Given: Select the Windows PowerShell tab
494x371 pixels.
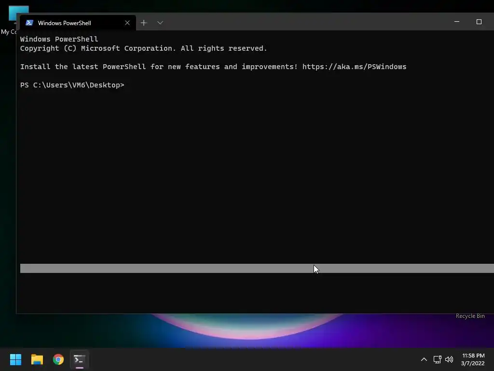Looking at the screenshot, I should (78, 23).
